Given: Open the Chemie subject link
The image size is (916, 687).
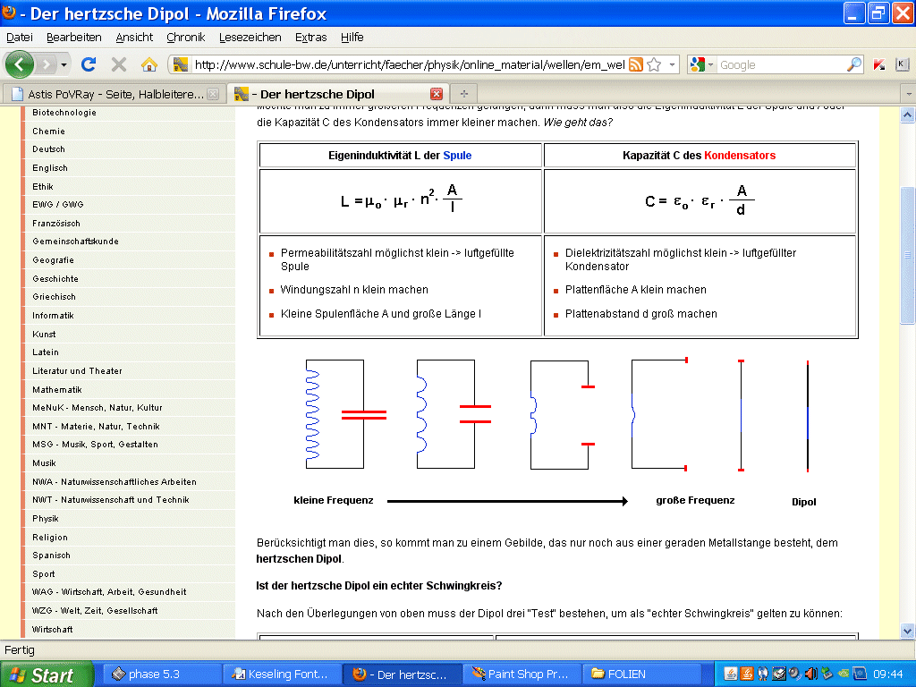Looking at the screenshot, I should [x=48, y=131].
